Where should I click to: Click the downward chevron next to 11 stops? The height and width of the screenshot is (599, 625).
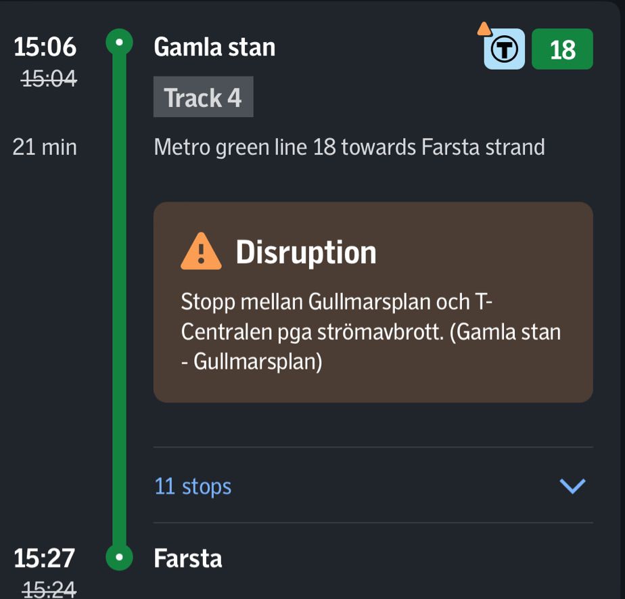tap(572, 485)
